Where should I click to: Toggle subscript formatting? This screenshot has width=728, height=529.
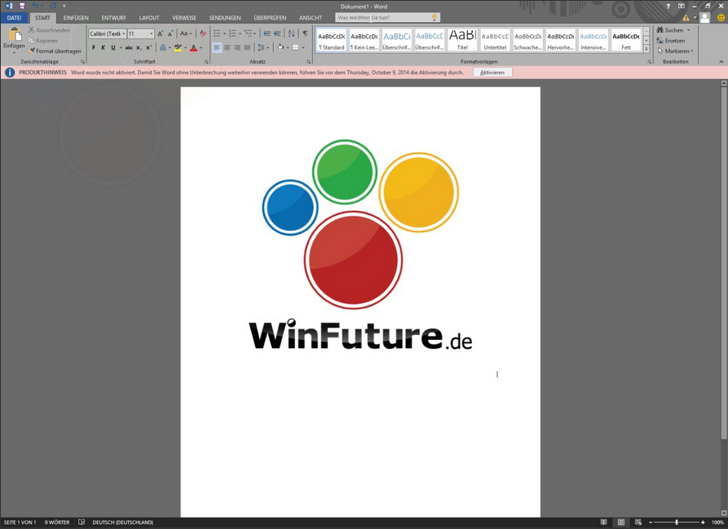pos(139,47)
